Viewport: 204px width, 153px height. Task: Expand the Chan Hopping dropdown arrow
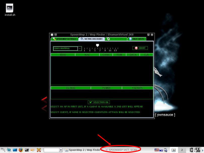pos(80,49)
